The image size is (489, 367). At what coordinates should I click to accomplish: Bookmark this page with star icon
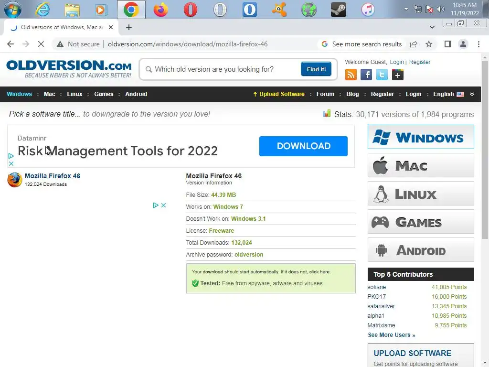click(x=429, y=44)
